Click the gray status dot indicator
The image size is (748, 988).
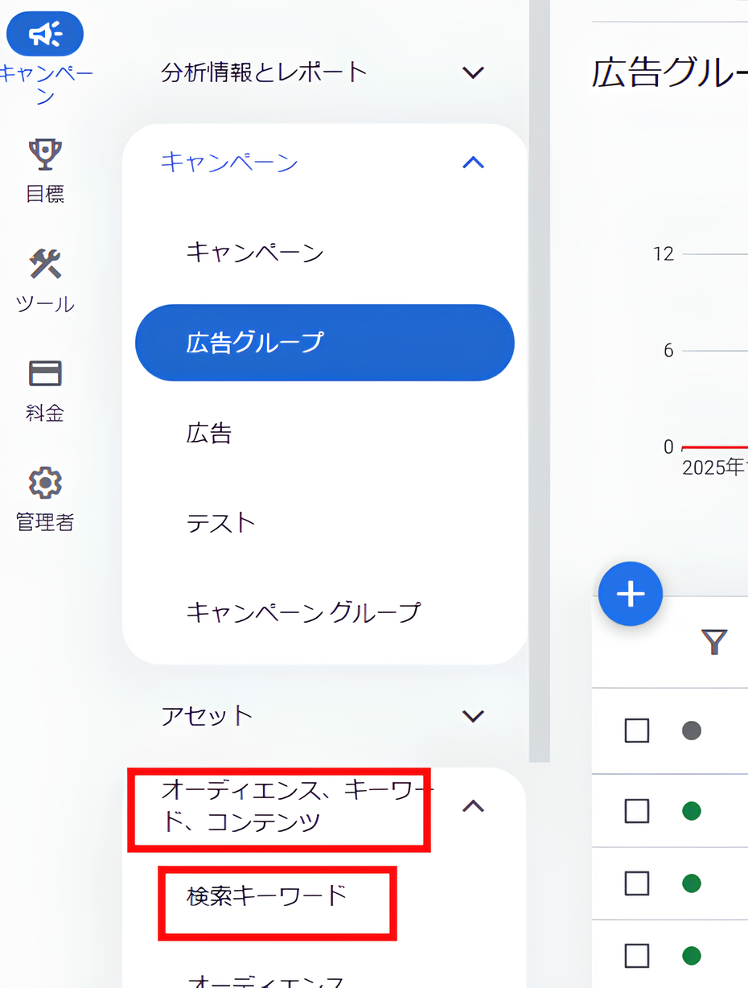pos(689,731)
